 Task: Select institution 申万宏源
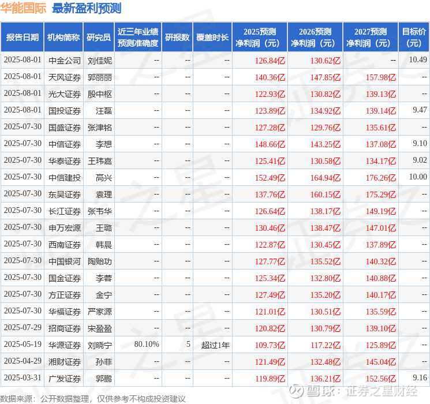pos(65,228)
